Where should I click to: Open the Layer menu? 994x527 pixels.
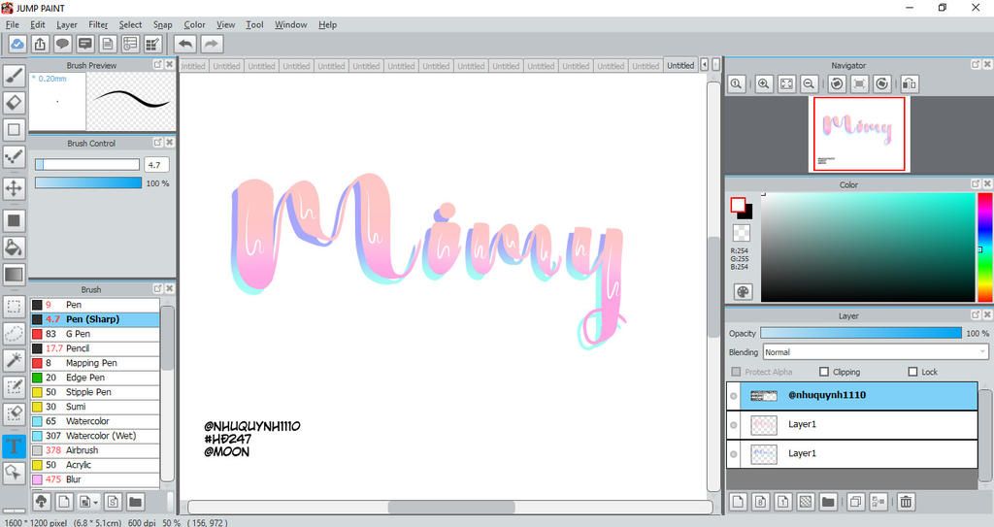pos(67,24)
